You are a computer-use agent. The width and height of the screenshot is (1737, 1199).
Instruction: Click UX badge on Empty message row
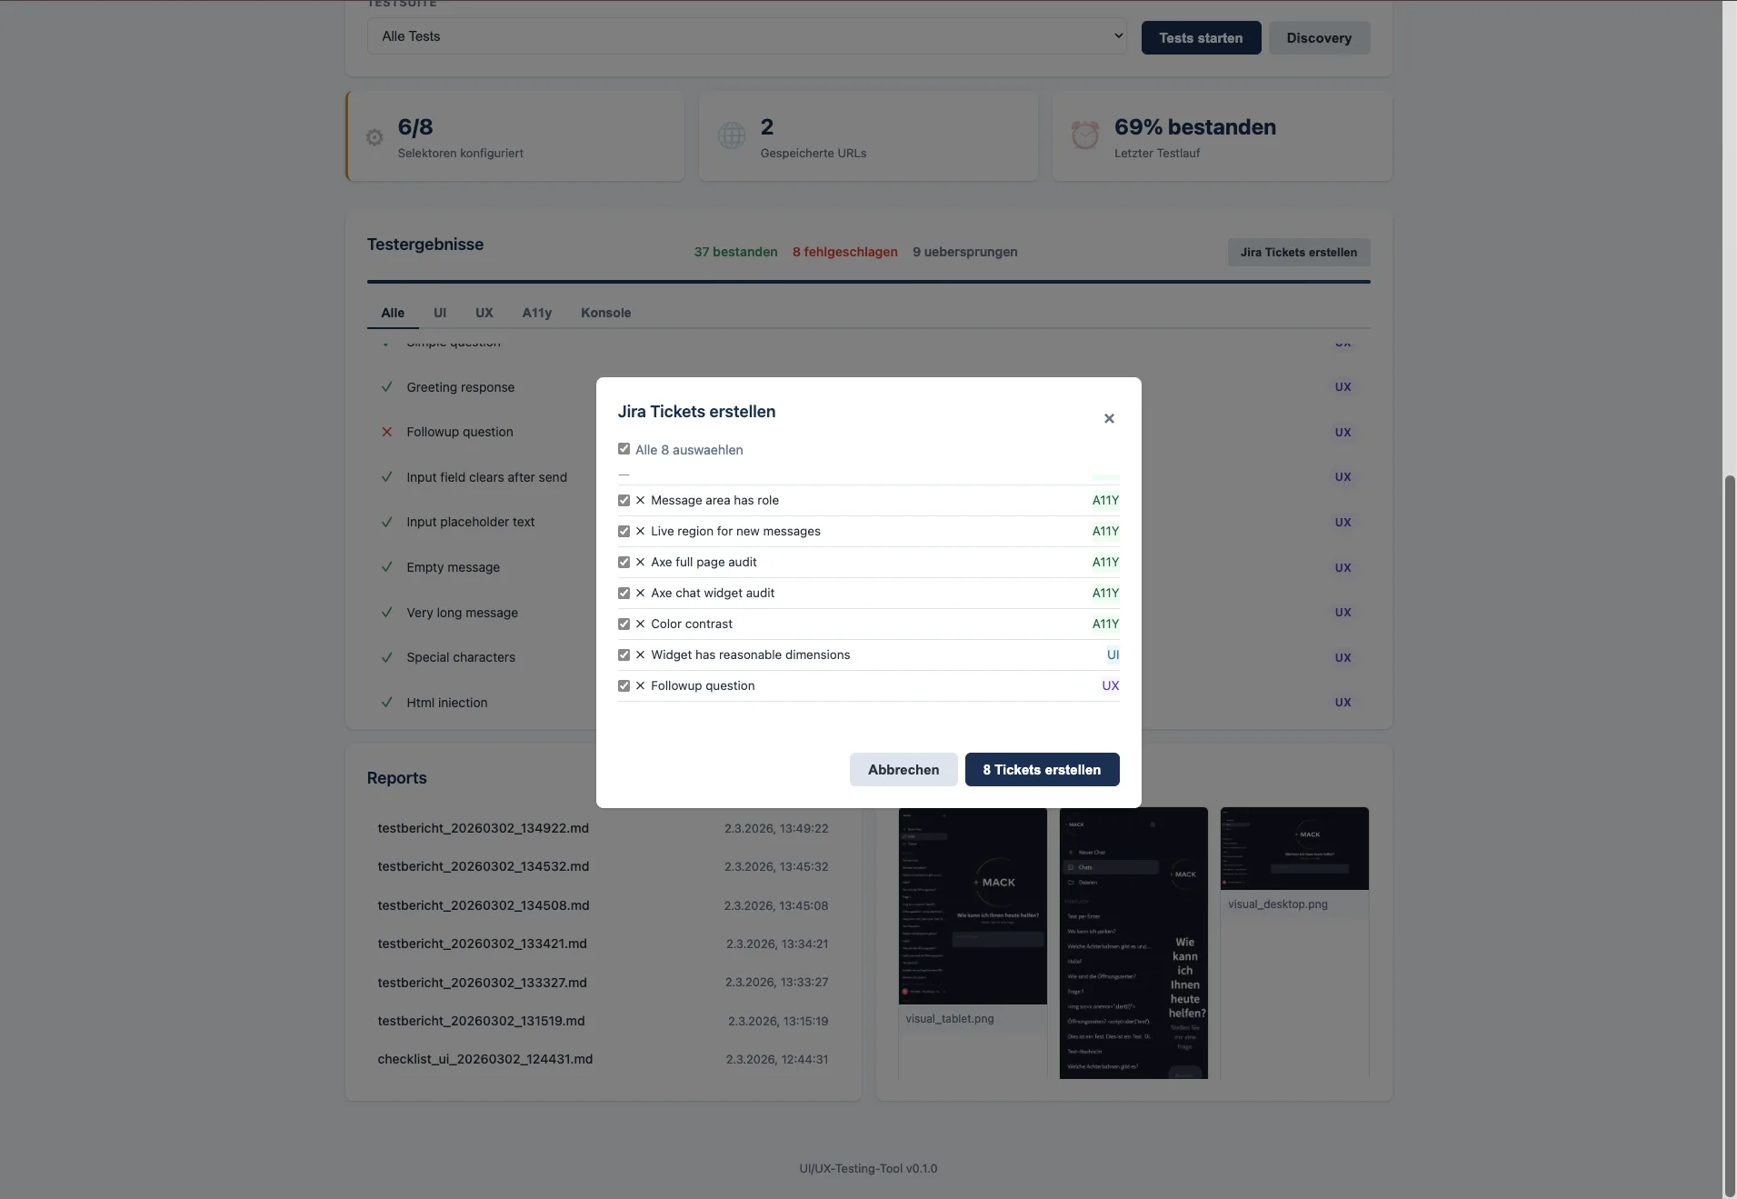coord(1343,567)
